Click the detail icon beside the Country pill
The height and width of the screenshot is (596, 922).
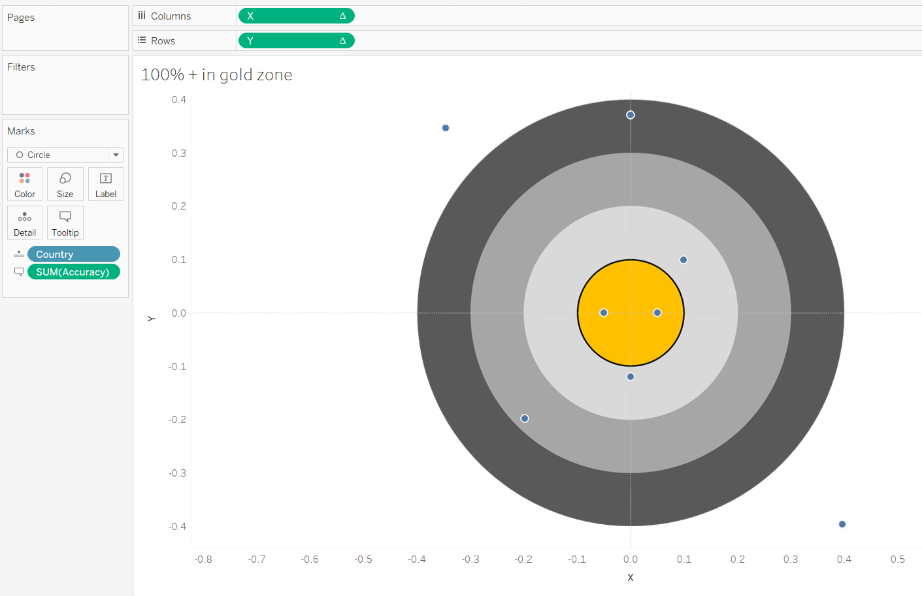pyautogui.click(x=19, y=254)
